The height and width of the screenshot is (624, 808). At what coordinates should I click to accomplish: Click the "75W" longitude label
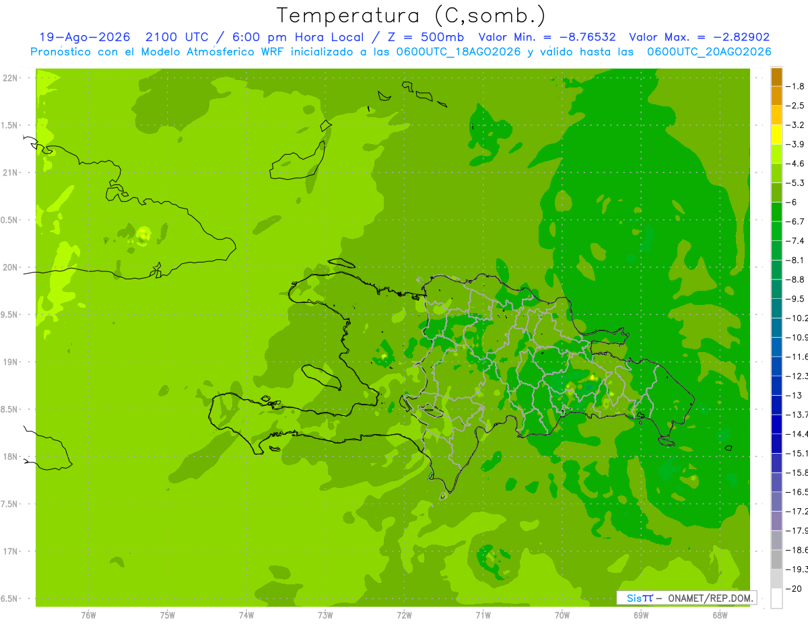coord(167,615)
